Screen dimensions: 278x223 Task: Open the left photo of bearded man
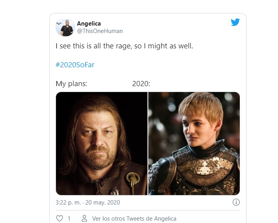pos(101,144)
